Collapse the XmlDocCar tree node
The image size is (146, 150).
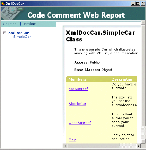pos(5,33)
